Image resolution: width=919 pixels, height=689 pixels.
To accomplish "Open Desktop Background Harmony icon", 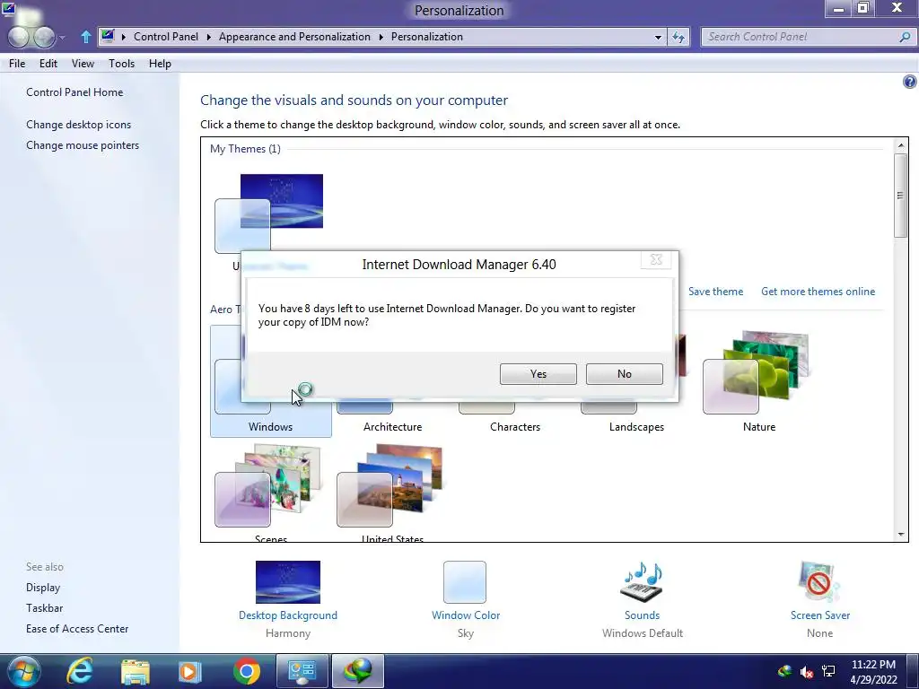I will tap(288, 581).
